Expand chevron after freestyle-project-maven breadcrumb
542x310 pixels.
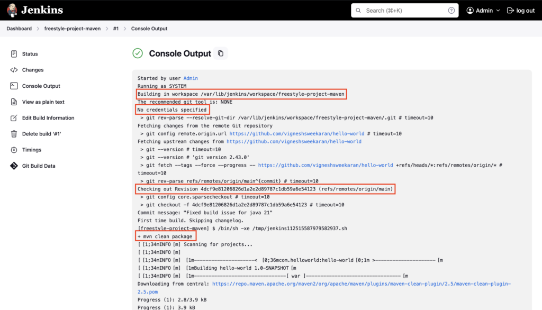click(x=107, y=29)
